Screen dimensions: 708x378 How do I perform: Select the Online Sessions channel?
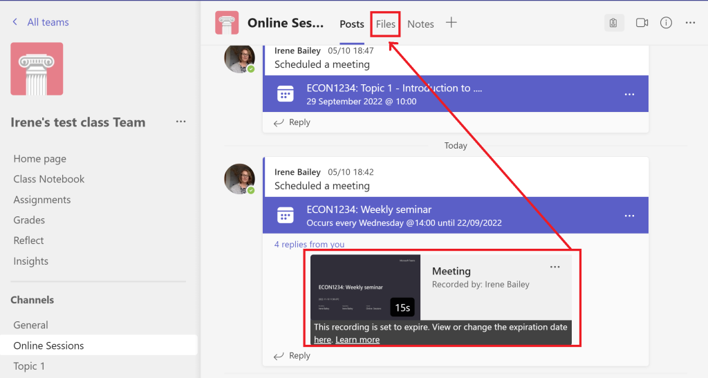coord(99,345)
